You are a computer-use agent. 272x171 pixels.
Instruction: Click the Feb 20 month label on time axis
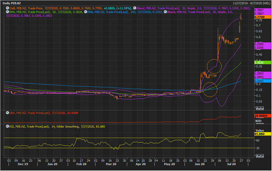[x=81, y=164]
